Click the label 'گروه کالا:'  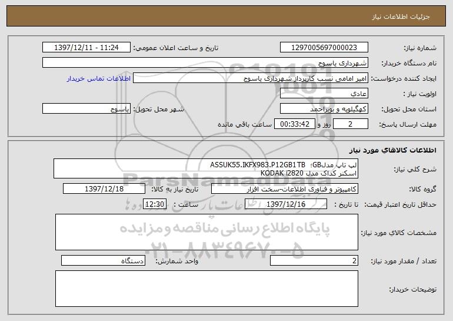coord(423,189)
